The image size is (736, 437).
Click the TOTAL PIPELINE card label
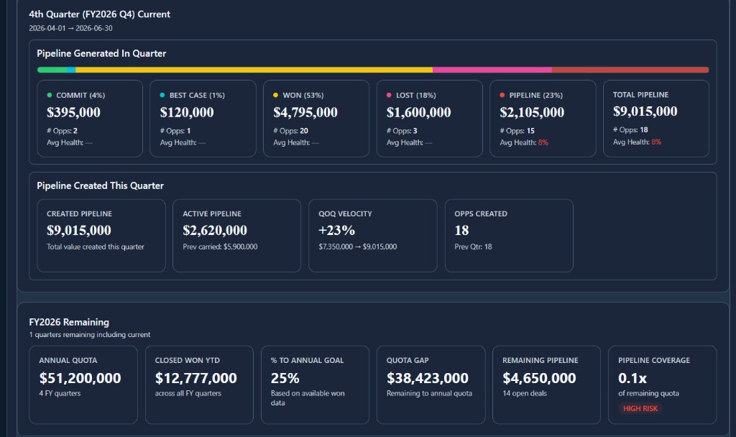(640, 94)
